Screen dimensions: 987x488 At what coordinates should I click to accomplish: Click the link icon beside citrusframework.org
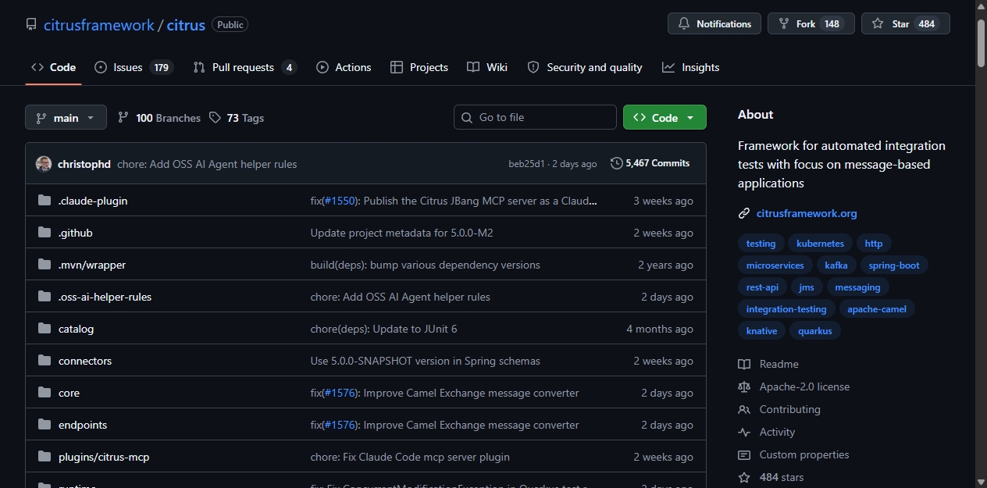pyautogui.click(x=744, y=213)
